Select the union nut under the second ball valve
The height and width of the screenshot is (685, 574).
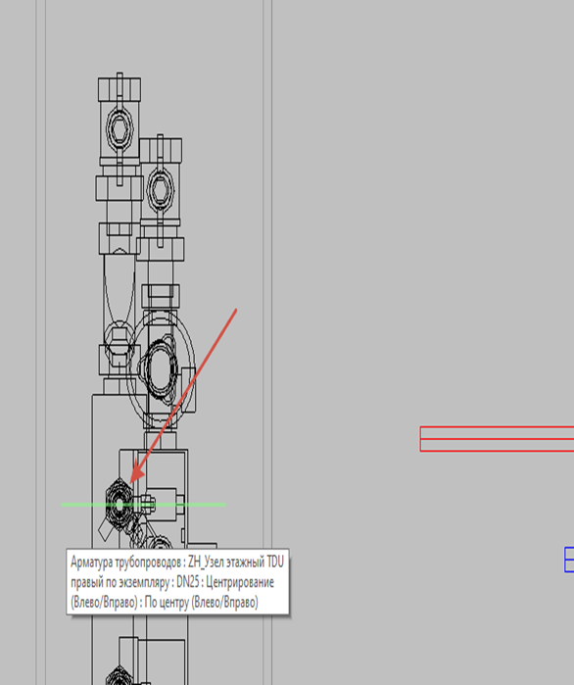[x=161, y=250]
